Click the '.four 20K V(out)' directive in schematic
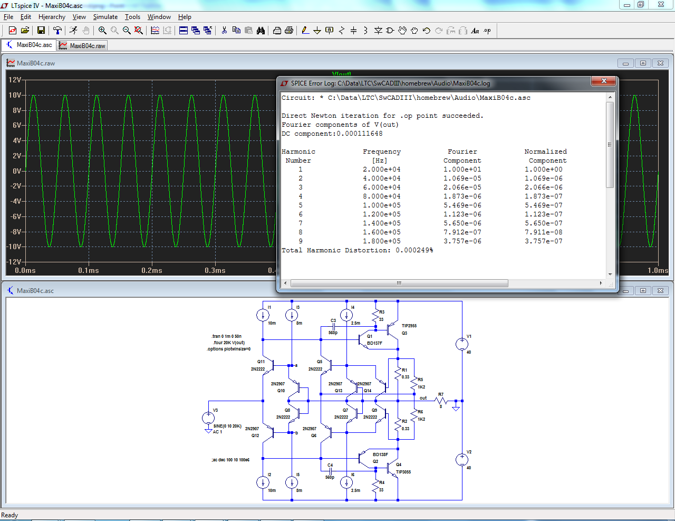The height and width of the screenshot is (521, 675). pyautogui.click(x=229, y=343)
